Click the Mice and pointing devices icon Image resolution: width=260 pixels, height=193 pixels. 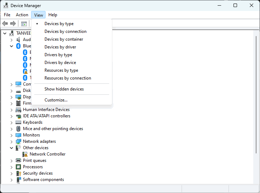[18, 129]
